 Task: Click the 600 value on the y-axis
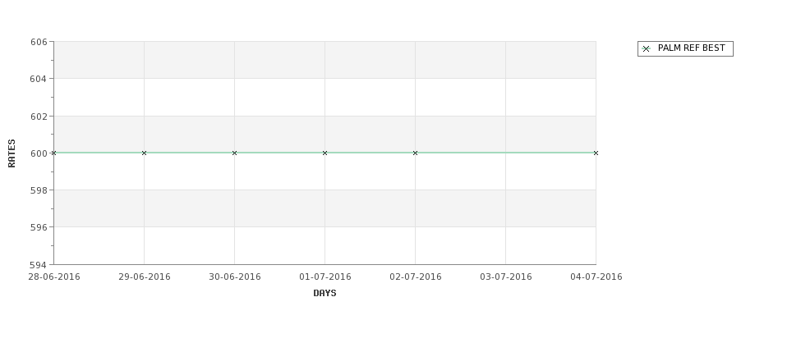(39, 153)
